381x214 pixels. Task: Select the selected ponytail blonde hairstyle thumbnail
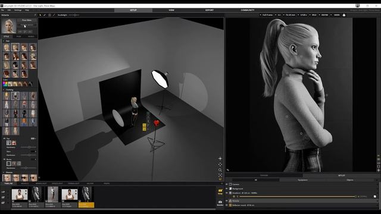(x=15, y=48)
